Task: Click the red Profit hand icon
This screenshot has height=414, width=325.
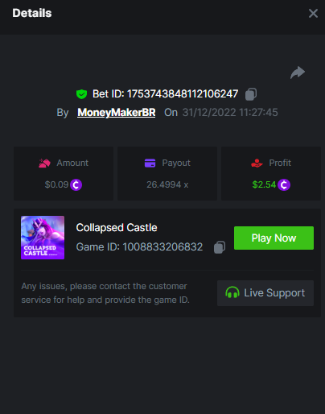Action: tap(257, 163)
